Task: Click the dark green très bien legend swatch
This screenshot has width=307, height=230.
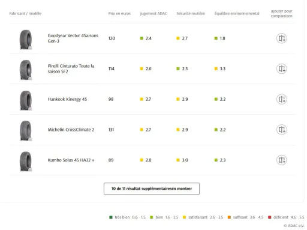Action: [x=111, y=217]
